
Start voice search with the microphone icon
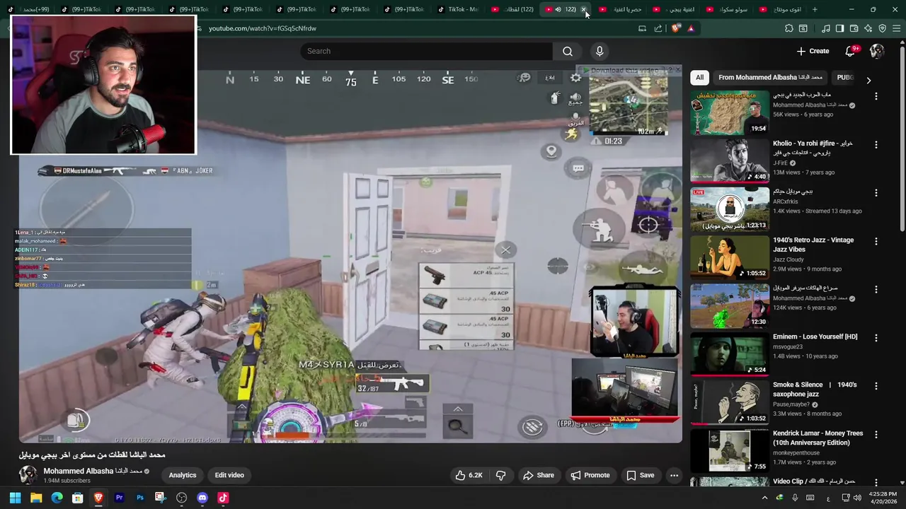600,51
